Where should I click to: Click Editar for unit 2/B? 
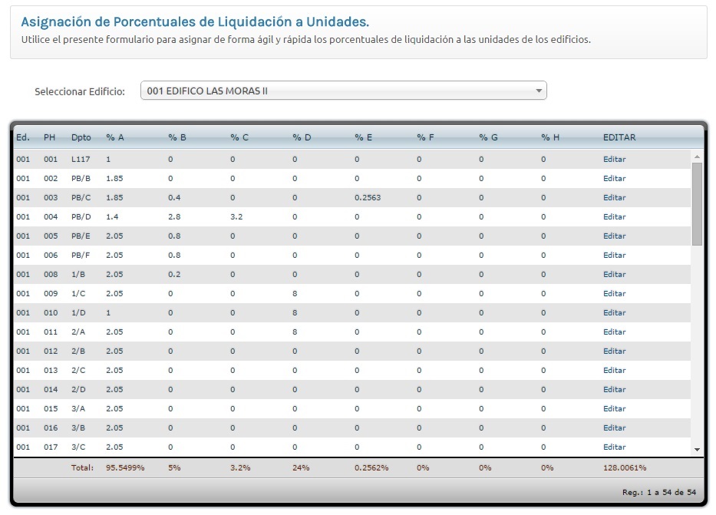click(x=614, y=351)
